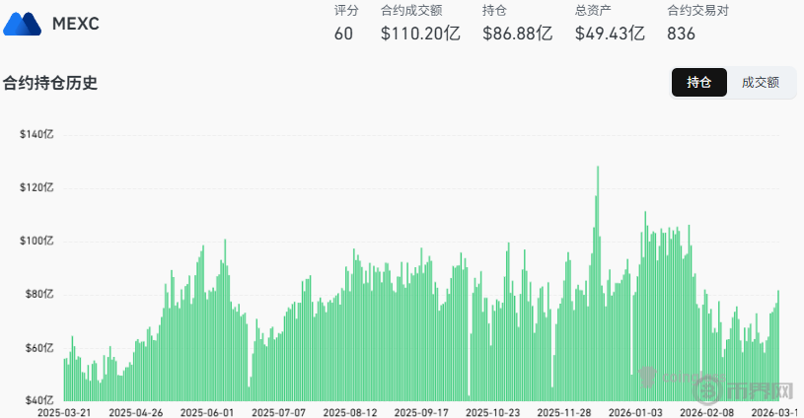Screen dimensions: 804x418
Task: Click the 2026-02-08 date axis label
Action: [707, 412]
